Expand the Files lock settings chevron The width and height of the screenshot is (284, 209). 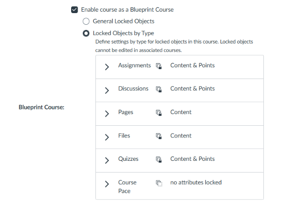[107, 137]
